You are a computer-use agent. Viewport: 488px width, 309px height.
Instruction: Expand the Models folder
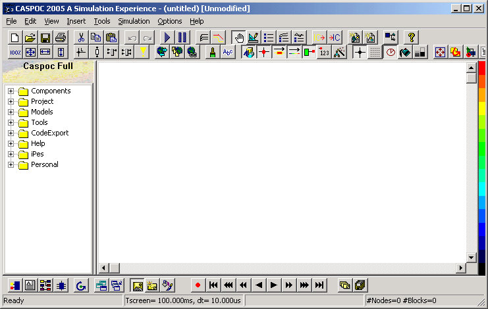click(x=11, y=112)
